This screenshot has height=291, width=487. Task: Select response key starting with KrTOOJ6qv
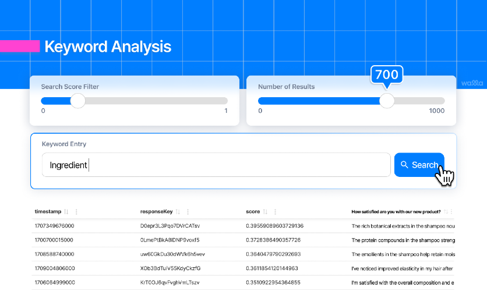(170, 283)
